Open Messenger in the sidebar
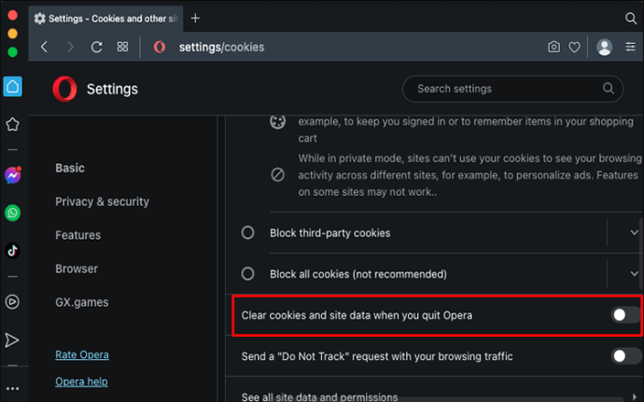Screen dimensions: 644x402 [13, 175]
